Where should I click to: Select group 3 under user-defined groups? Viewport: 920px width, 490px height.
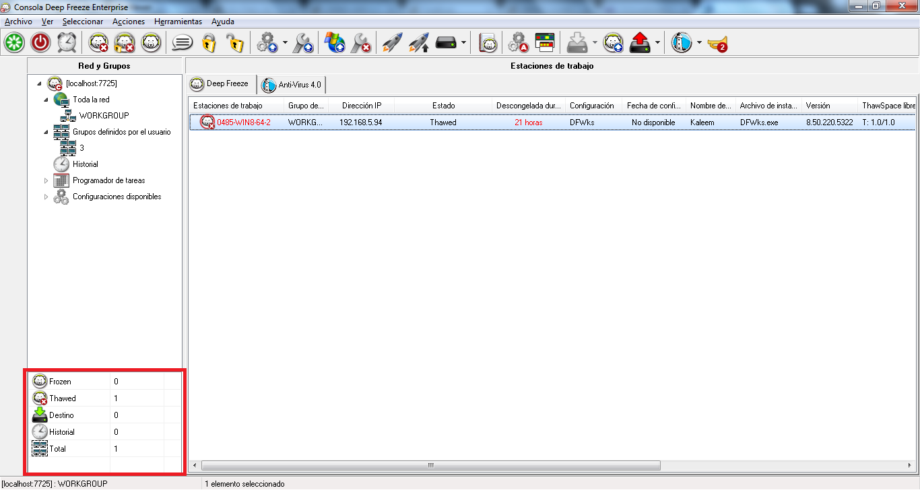pyautogui.click(x=81, y=148)
